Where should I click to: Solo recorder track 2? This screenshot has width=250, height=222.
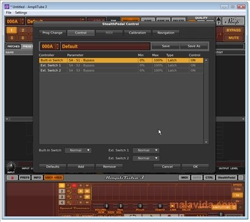[x=81, y=191]
